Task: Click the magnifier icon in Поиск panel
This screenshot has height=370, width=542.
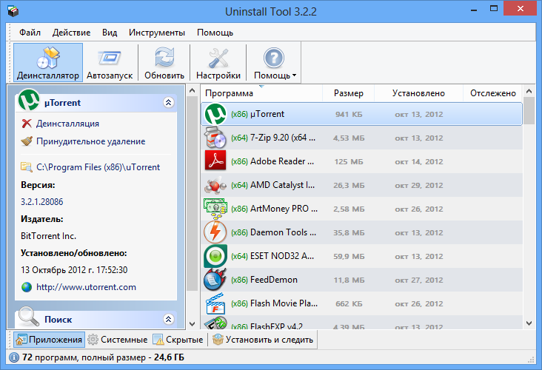Action: pyautogui.click(x=29, y=316)
